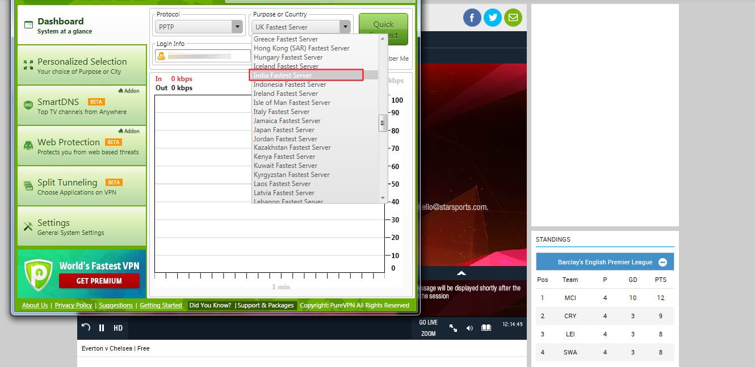This screenshot has width=755, height=367.
Task: Click the Quick Connect button
Action: (383, 29)
